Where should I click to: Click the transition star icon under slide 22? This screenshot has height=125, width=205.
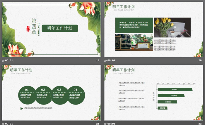tap(105, 124)
